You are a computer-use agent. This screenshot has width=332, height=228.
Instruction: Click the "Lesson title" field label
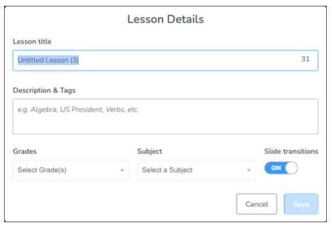[x=32, y=41]
